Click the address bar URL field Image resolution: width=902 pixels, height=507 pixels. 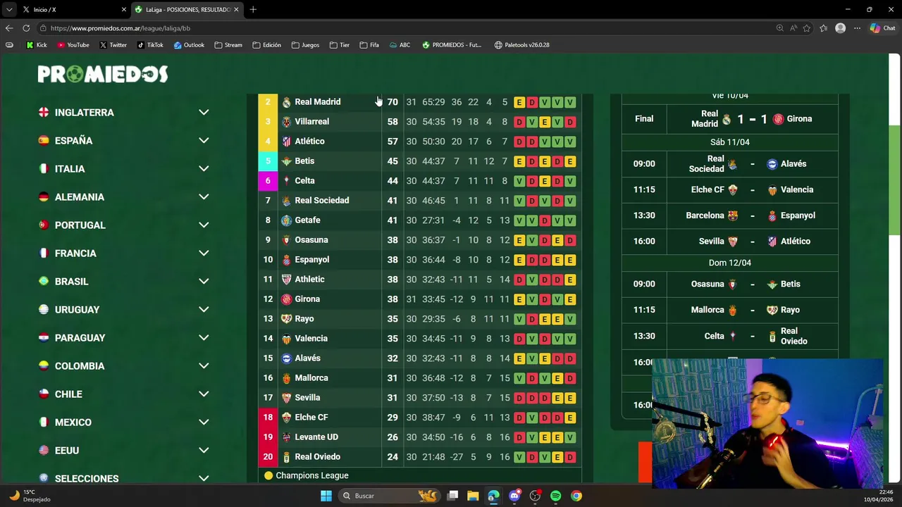[x=405, y=28]
